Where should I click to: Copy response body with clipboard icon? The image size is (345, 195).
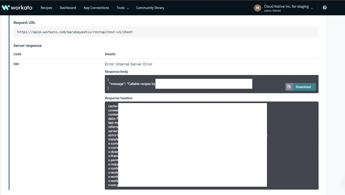pyautogui.click(x=289, y=87)
